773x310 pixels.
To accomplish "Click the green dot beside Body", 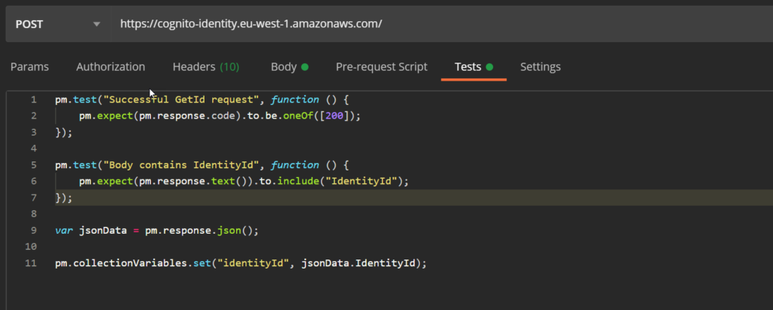I will [x=305, y=67].
